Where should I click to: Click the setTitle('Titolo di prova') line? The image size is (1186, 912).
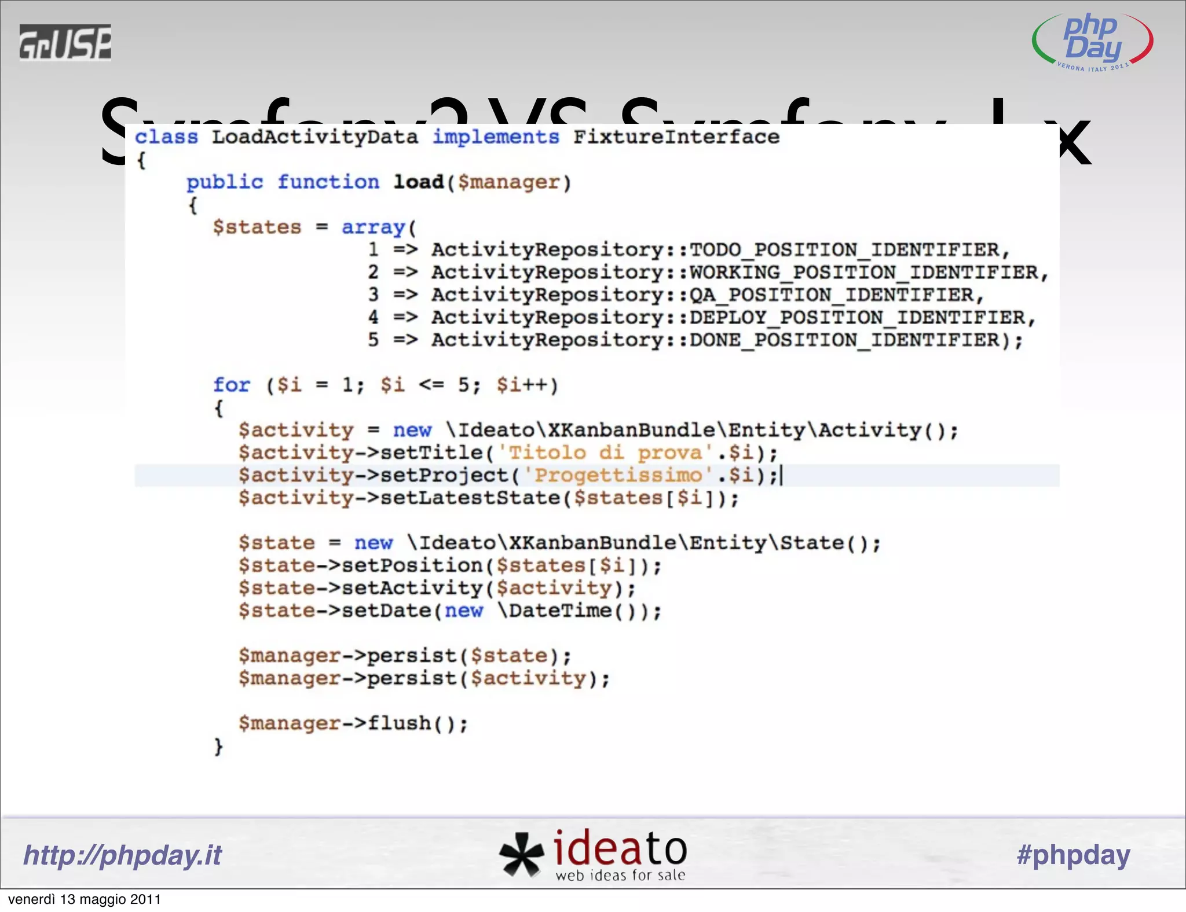[508, 453]
